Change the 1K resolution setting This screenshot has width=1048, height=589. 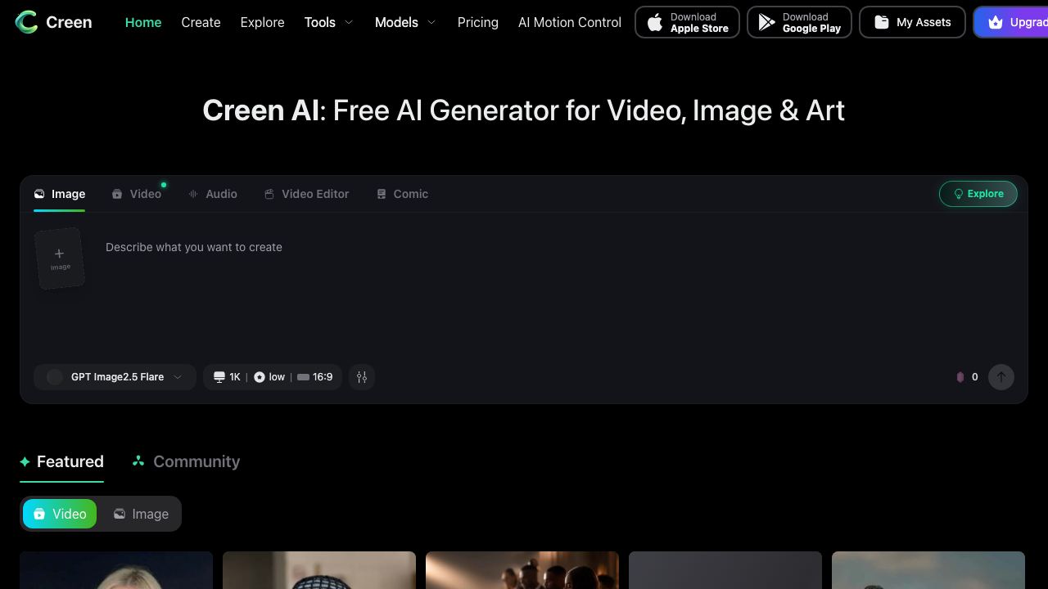point(227,377)
